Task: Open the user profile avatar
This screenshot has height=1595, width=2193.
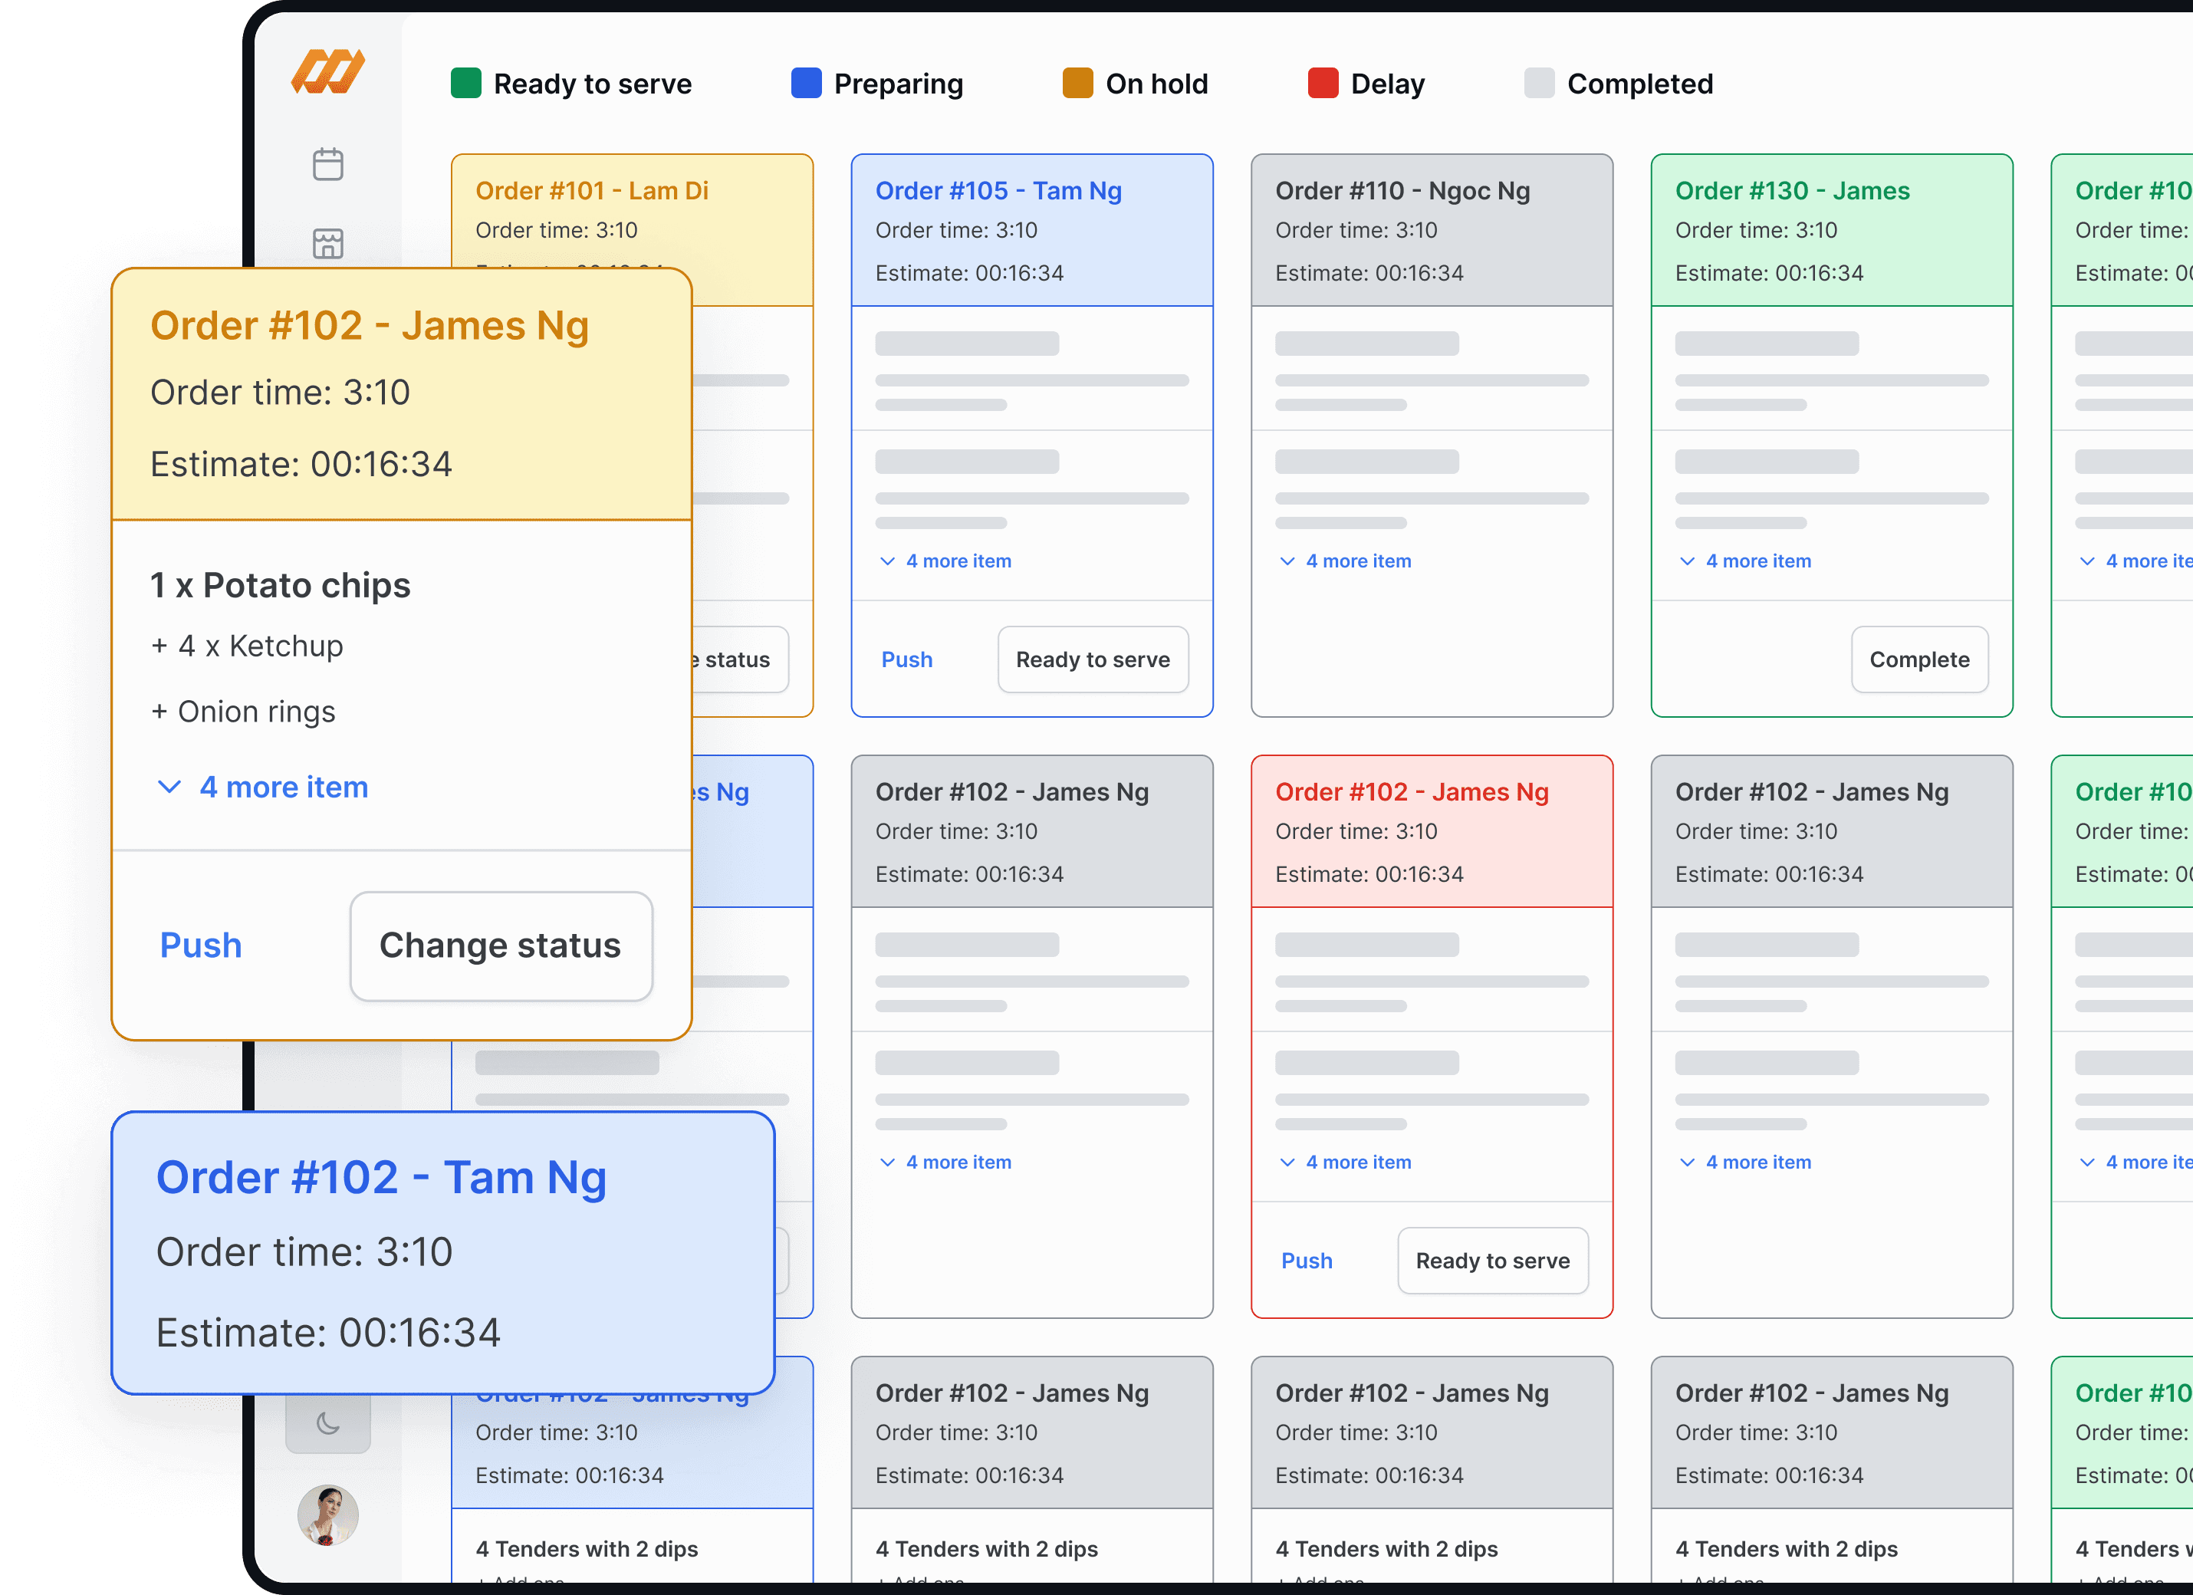Action: tap(327, 1514)
